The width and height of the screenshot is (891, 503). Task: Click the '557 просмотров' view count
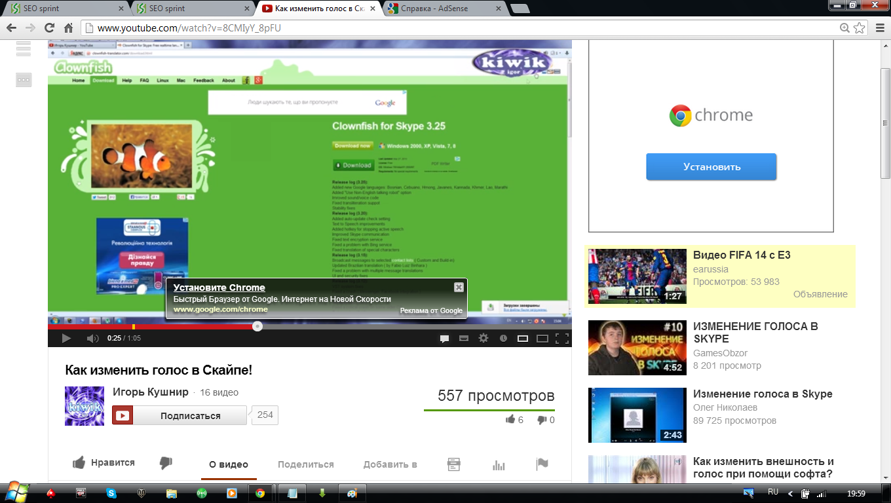pyautogui.click(x=496, y=396)
